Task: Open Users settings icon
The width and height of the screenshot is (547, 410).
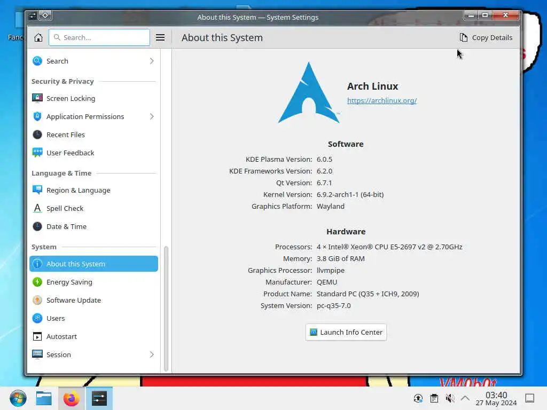Action: pyautogui.click(x=37, y=318)
